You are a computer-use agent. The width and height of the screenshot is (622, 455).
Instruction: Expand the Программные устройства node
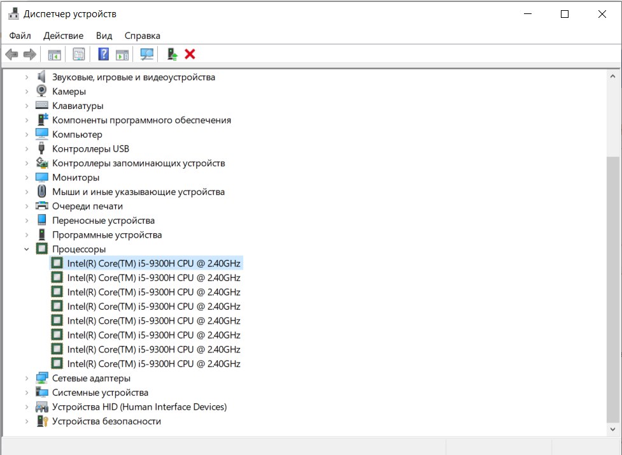click(27, 235)
